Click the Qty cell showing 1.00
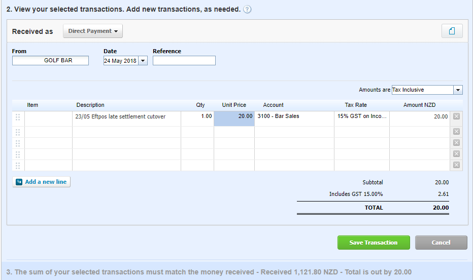Screen dimensions: 473x280 197,116
